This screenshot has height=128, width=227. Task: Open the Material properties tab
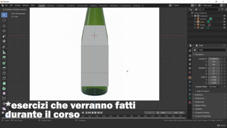pos(190,102)
